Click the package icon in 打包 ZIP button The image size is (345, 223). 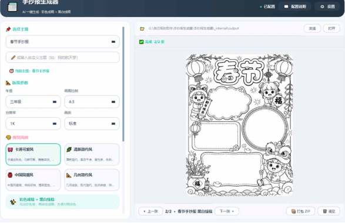[x=293, y=211]
